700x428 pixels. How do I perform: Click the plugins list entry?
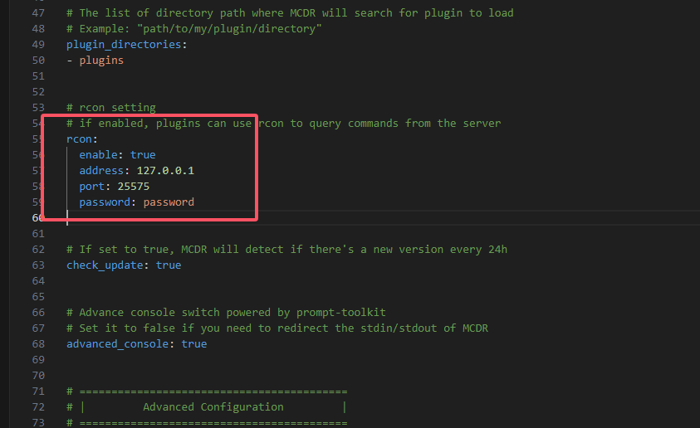(101, 61)
